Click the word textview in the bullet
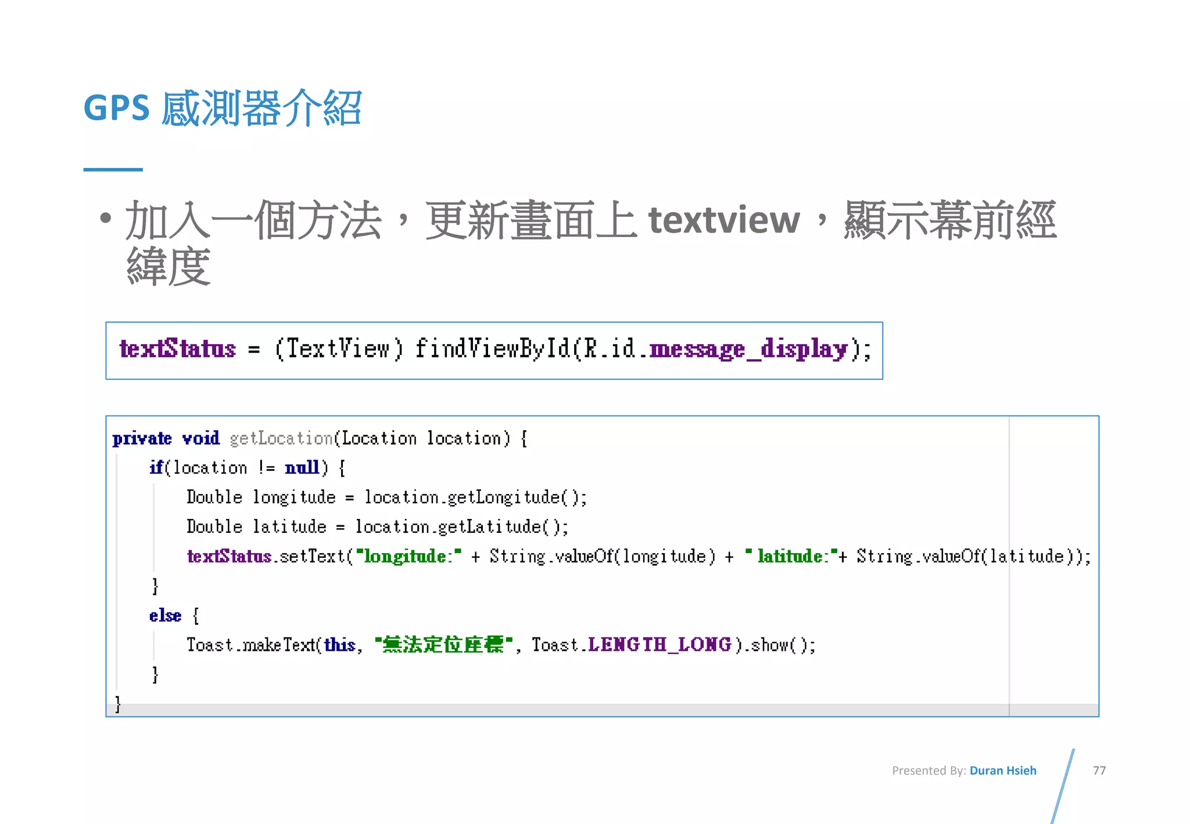 [724, 220]
